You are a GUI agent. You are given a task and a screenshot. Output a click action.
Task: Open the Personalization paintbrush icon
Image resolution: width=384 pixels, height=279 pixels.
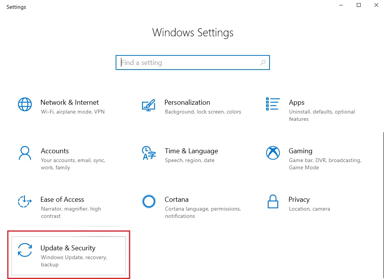pyautogui.click(x=148, y=105)
